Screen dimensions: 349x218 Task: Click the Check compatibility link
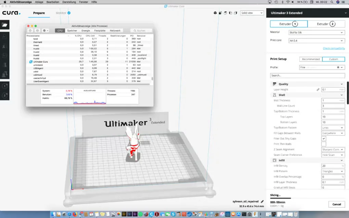(x=334, y=48)
